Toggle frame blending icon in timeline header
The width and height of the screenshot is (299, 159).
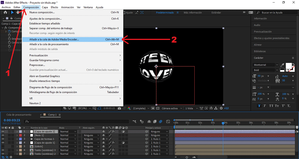coord(155,121)
